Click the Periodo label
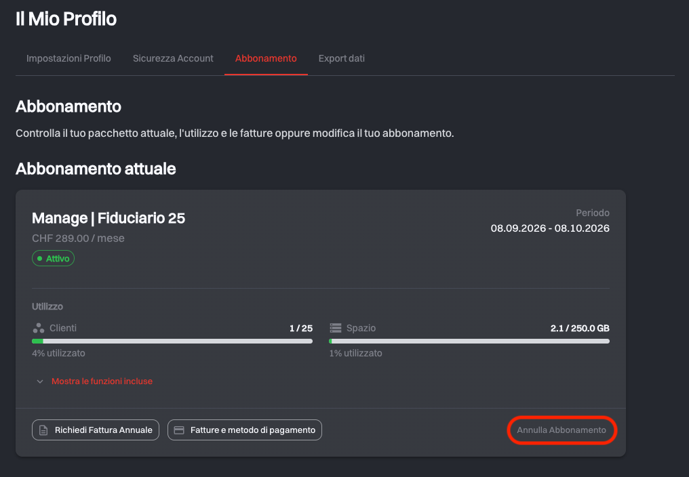Screen dimensions: 689x477 (x=593, y=213)
